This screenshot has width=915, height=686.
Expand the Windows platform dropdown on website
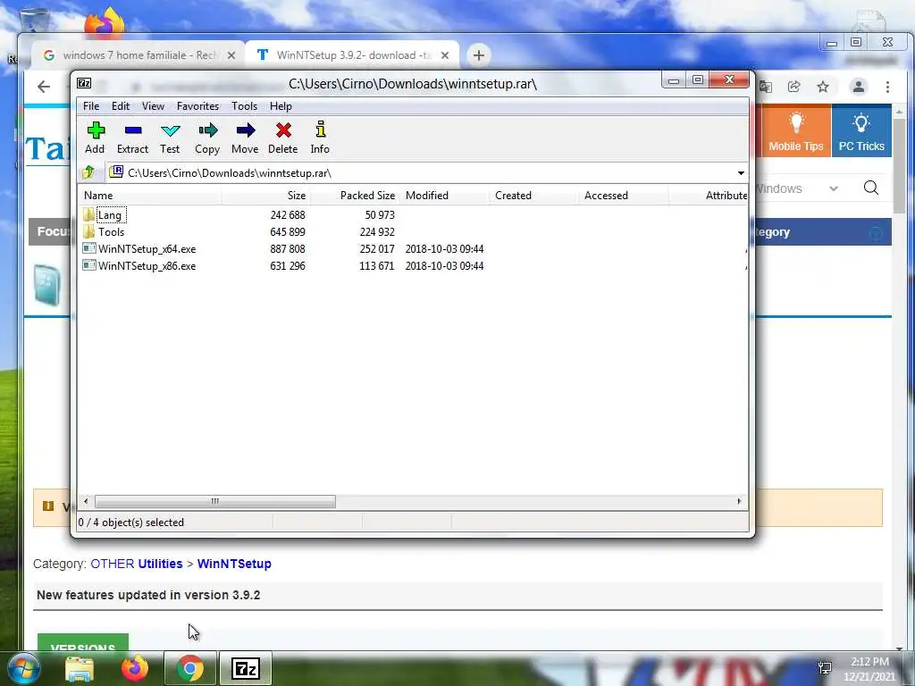tap(834, 188)
